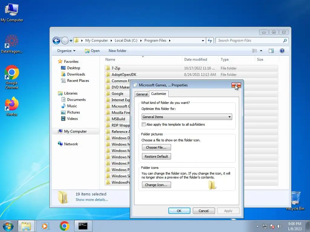Open the Organize menu
This screenshot has height=232, width=310.
click(66, 51)
